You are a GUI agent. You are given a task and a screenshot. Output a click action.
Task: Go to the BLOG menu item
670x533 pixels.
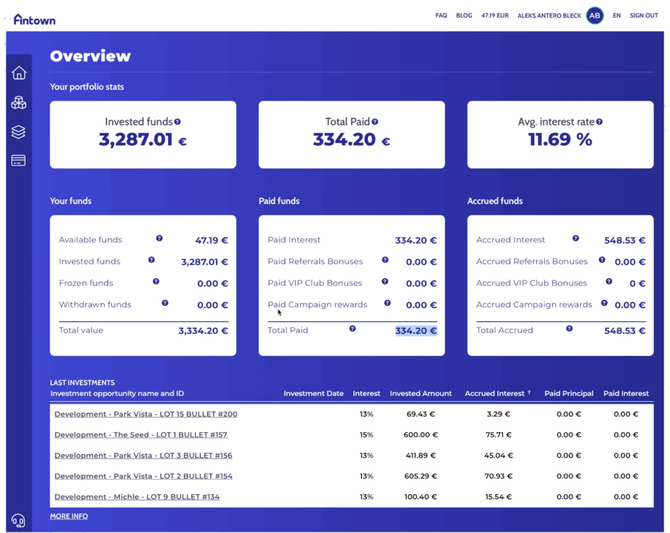pos(464,16)
